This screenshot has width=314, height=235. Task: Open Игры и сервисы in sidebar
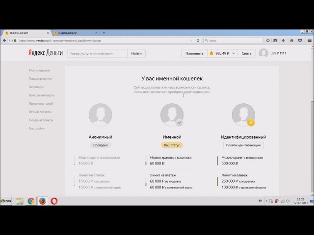[x=40, y=112]
